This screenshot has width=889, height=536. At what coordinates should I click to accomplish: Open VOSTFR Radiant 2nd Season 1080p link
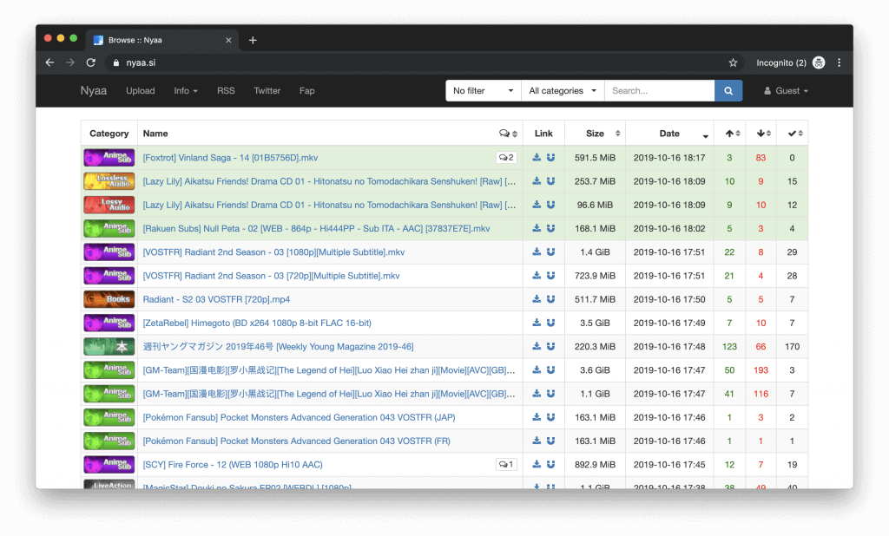click(273, 252)
